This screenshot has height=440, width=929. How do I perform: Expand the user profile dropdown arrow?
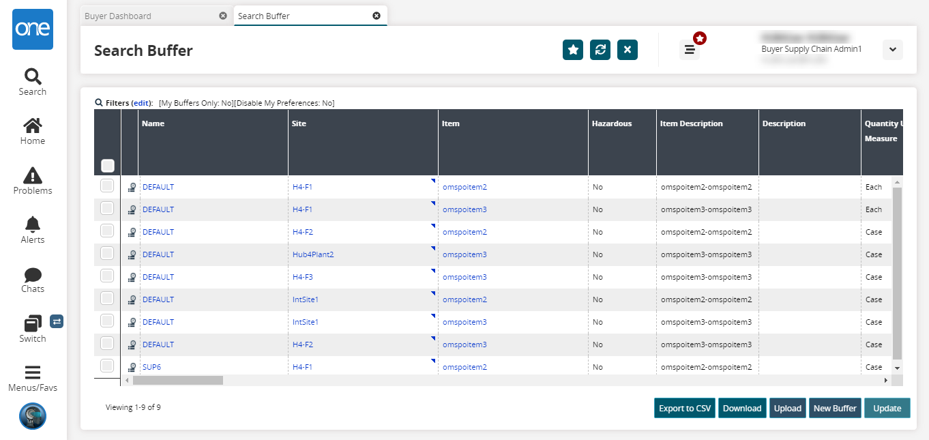(x=893, y=50)
